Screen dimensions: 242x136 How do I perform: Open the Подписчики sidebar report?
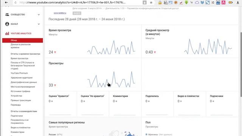pyautogui.click(x=17, y=116)
